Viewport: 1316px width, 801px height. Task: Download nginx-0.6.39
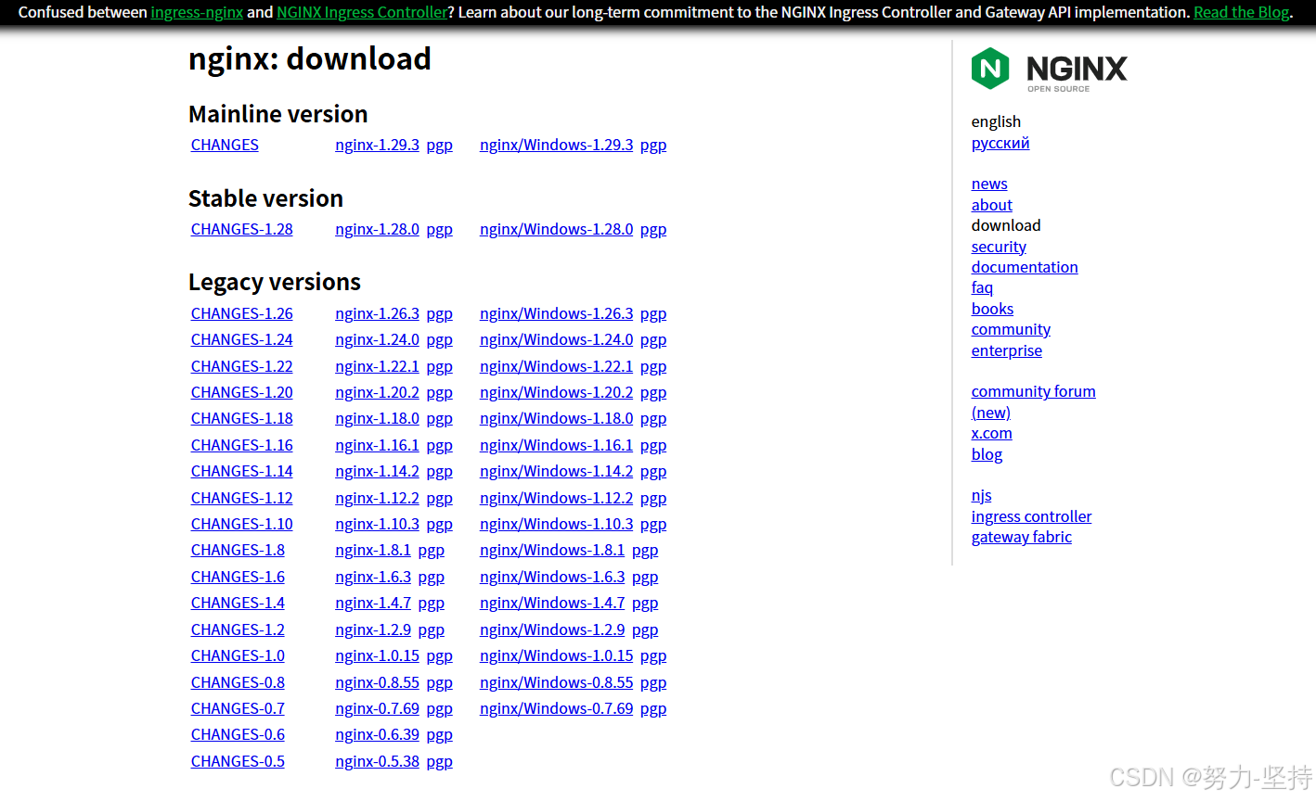(377, 734)
